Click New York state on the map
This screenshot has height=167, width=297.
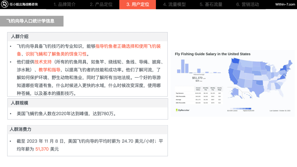[x=284, y=68]
